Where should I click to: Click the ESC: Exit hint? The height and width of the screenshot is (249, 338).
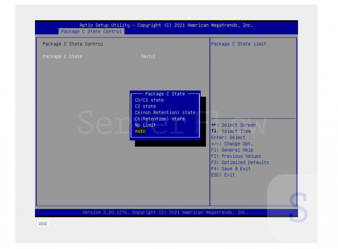point(223,175)
